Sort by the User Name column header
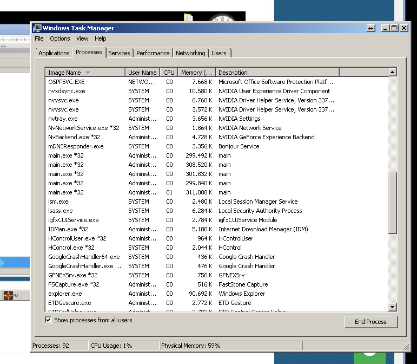The image size is (417, 364). 143,73
